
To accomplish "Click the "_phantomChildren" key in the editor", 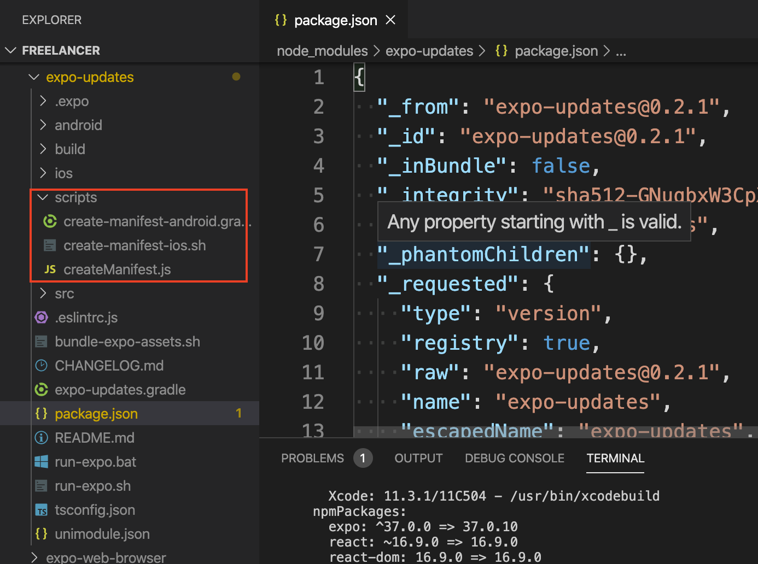I will click(483, 254).
